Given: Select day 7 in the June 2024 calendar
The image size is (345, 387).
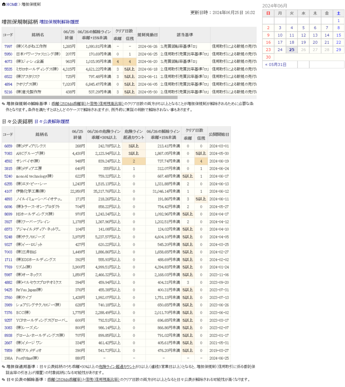Looking at the screenshot, I should point(327,28).
